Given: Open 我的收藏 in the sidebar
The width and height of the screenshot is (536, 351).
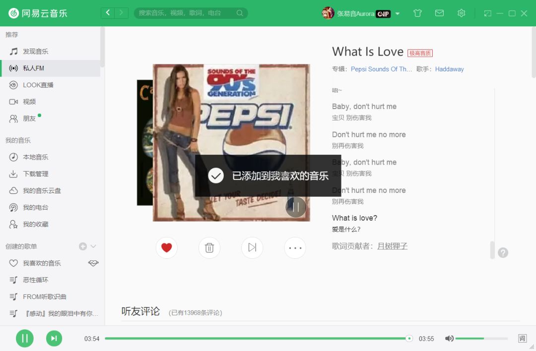Looking at the screenshot, I should pos(50,224).
